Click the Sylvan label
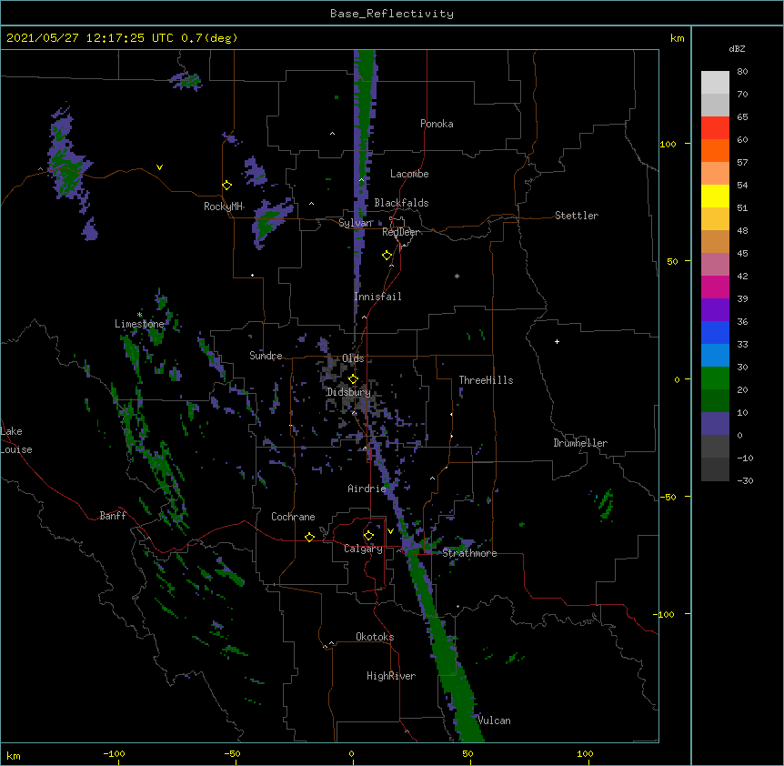 (x=356, y=223)
